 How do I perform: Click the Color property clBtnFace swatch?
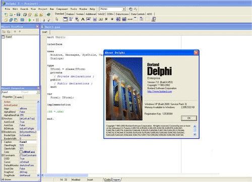click(21, 152)
